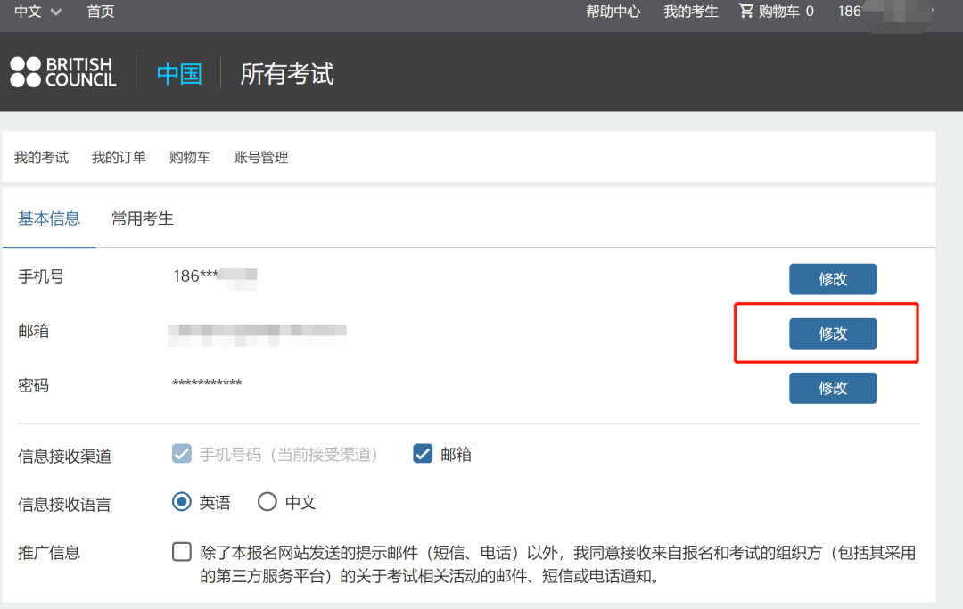Open the 购物车 tab below the header

point(189,156)
